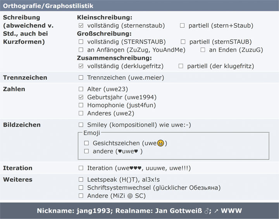Check the Alter (uwe23) checkbox
The width and height of the screenshot is (279, 219).
point(81,89)
